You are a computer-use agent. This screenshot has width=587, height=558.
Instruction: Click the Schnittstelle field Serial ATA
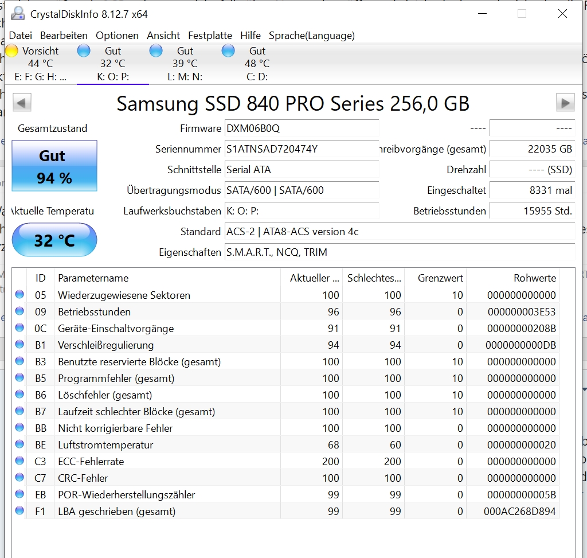(x=302, y=170)
